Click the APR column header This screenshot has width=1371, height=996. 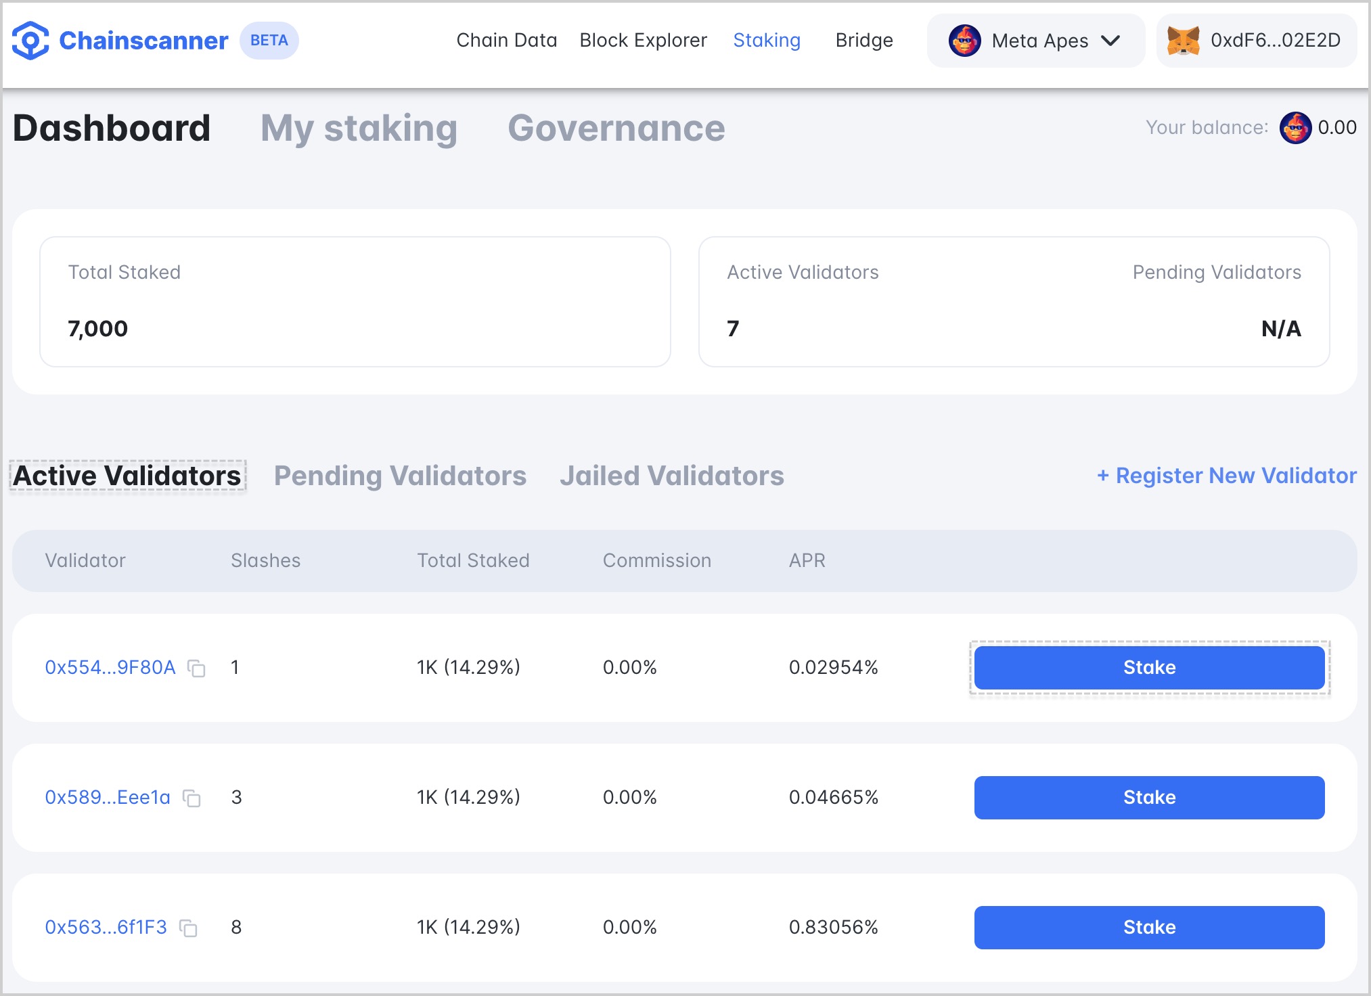click(x=807, y=560)
